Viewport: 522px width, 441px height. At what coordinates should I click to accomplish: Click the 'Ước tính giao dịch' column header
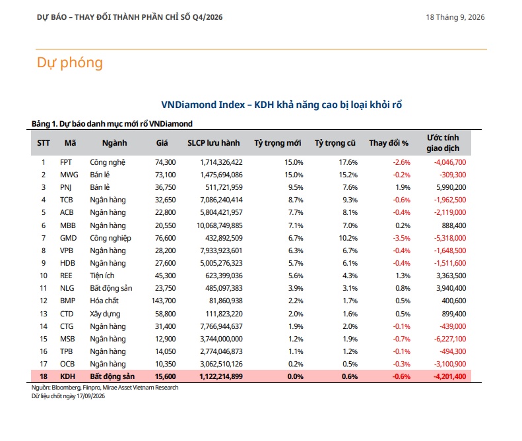pyautogui.click(x=443, y=143)
